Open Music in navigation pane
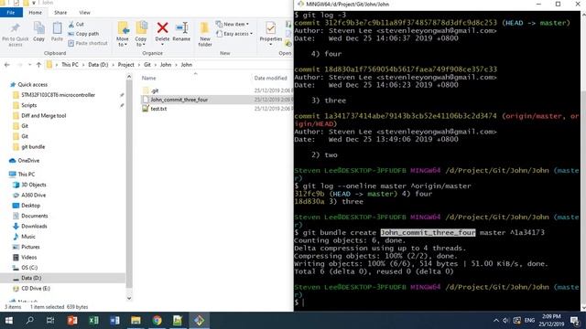The width and height of the screenshot is (586, 329). 28,237
